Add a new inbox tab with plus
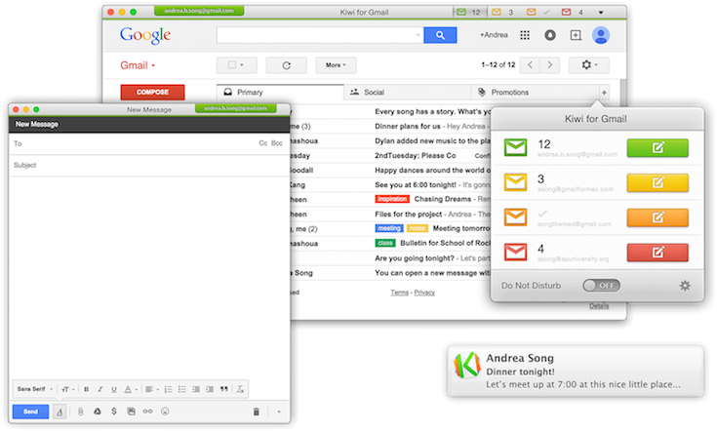This screenshot has height=431, width=717. [x=604, y=93]
